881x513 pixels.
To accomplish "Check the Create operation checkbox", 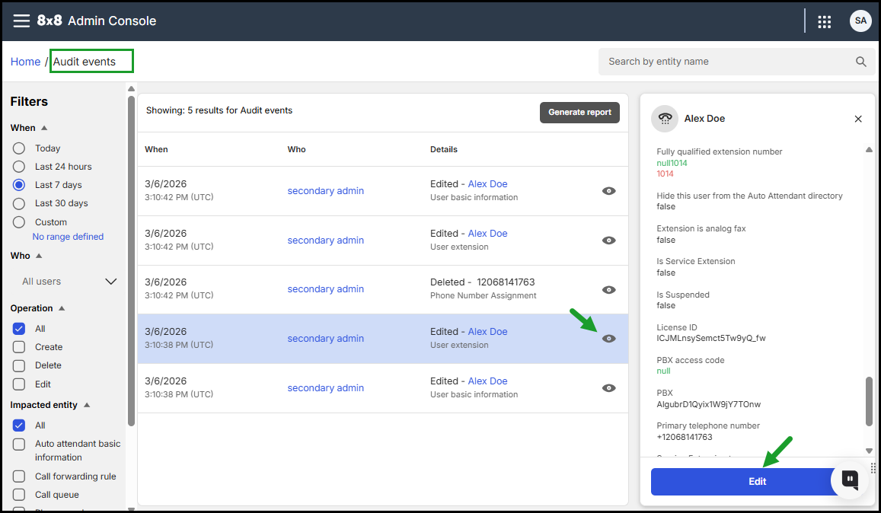I will (x=19, y=347).
